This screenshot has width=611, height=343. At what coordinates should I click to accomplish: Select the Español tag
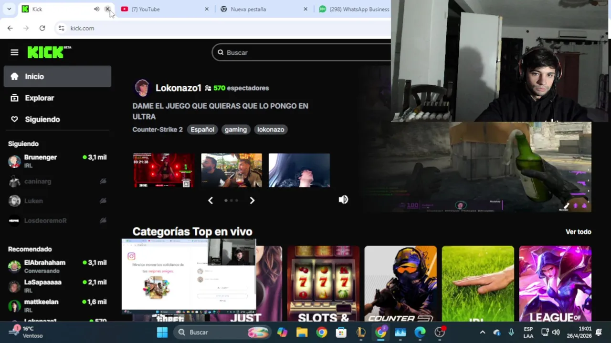(x=202, y=130)
